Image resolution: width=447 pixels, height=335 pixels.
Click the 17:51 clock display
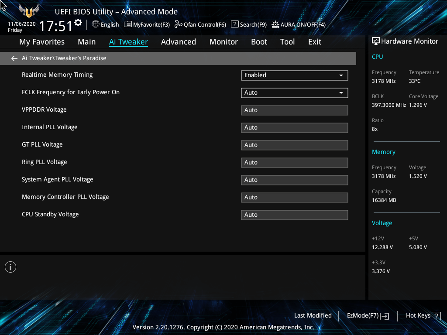point(56,26)
